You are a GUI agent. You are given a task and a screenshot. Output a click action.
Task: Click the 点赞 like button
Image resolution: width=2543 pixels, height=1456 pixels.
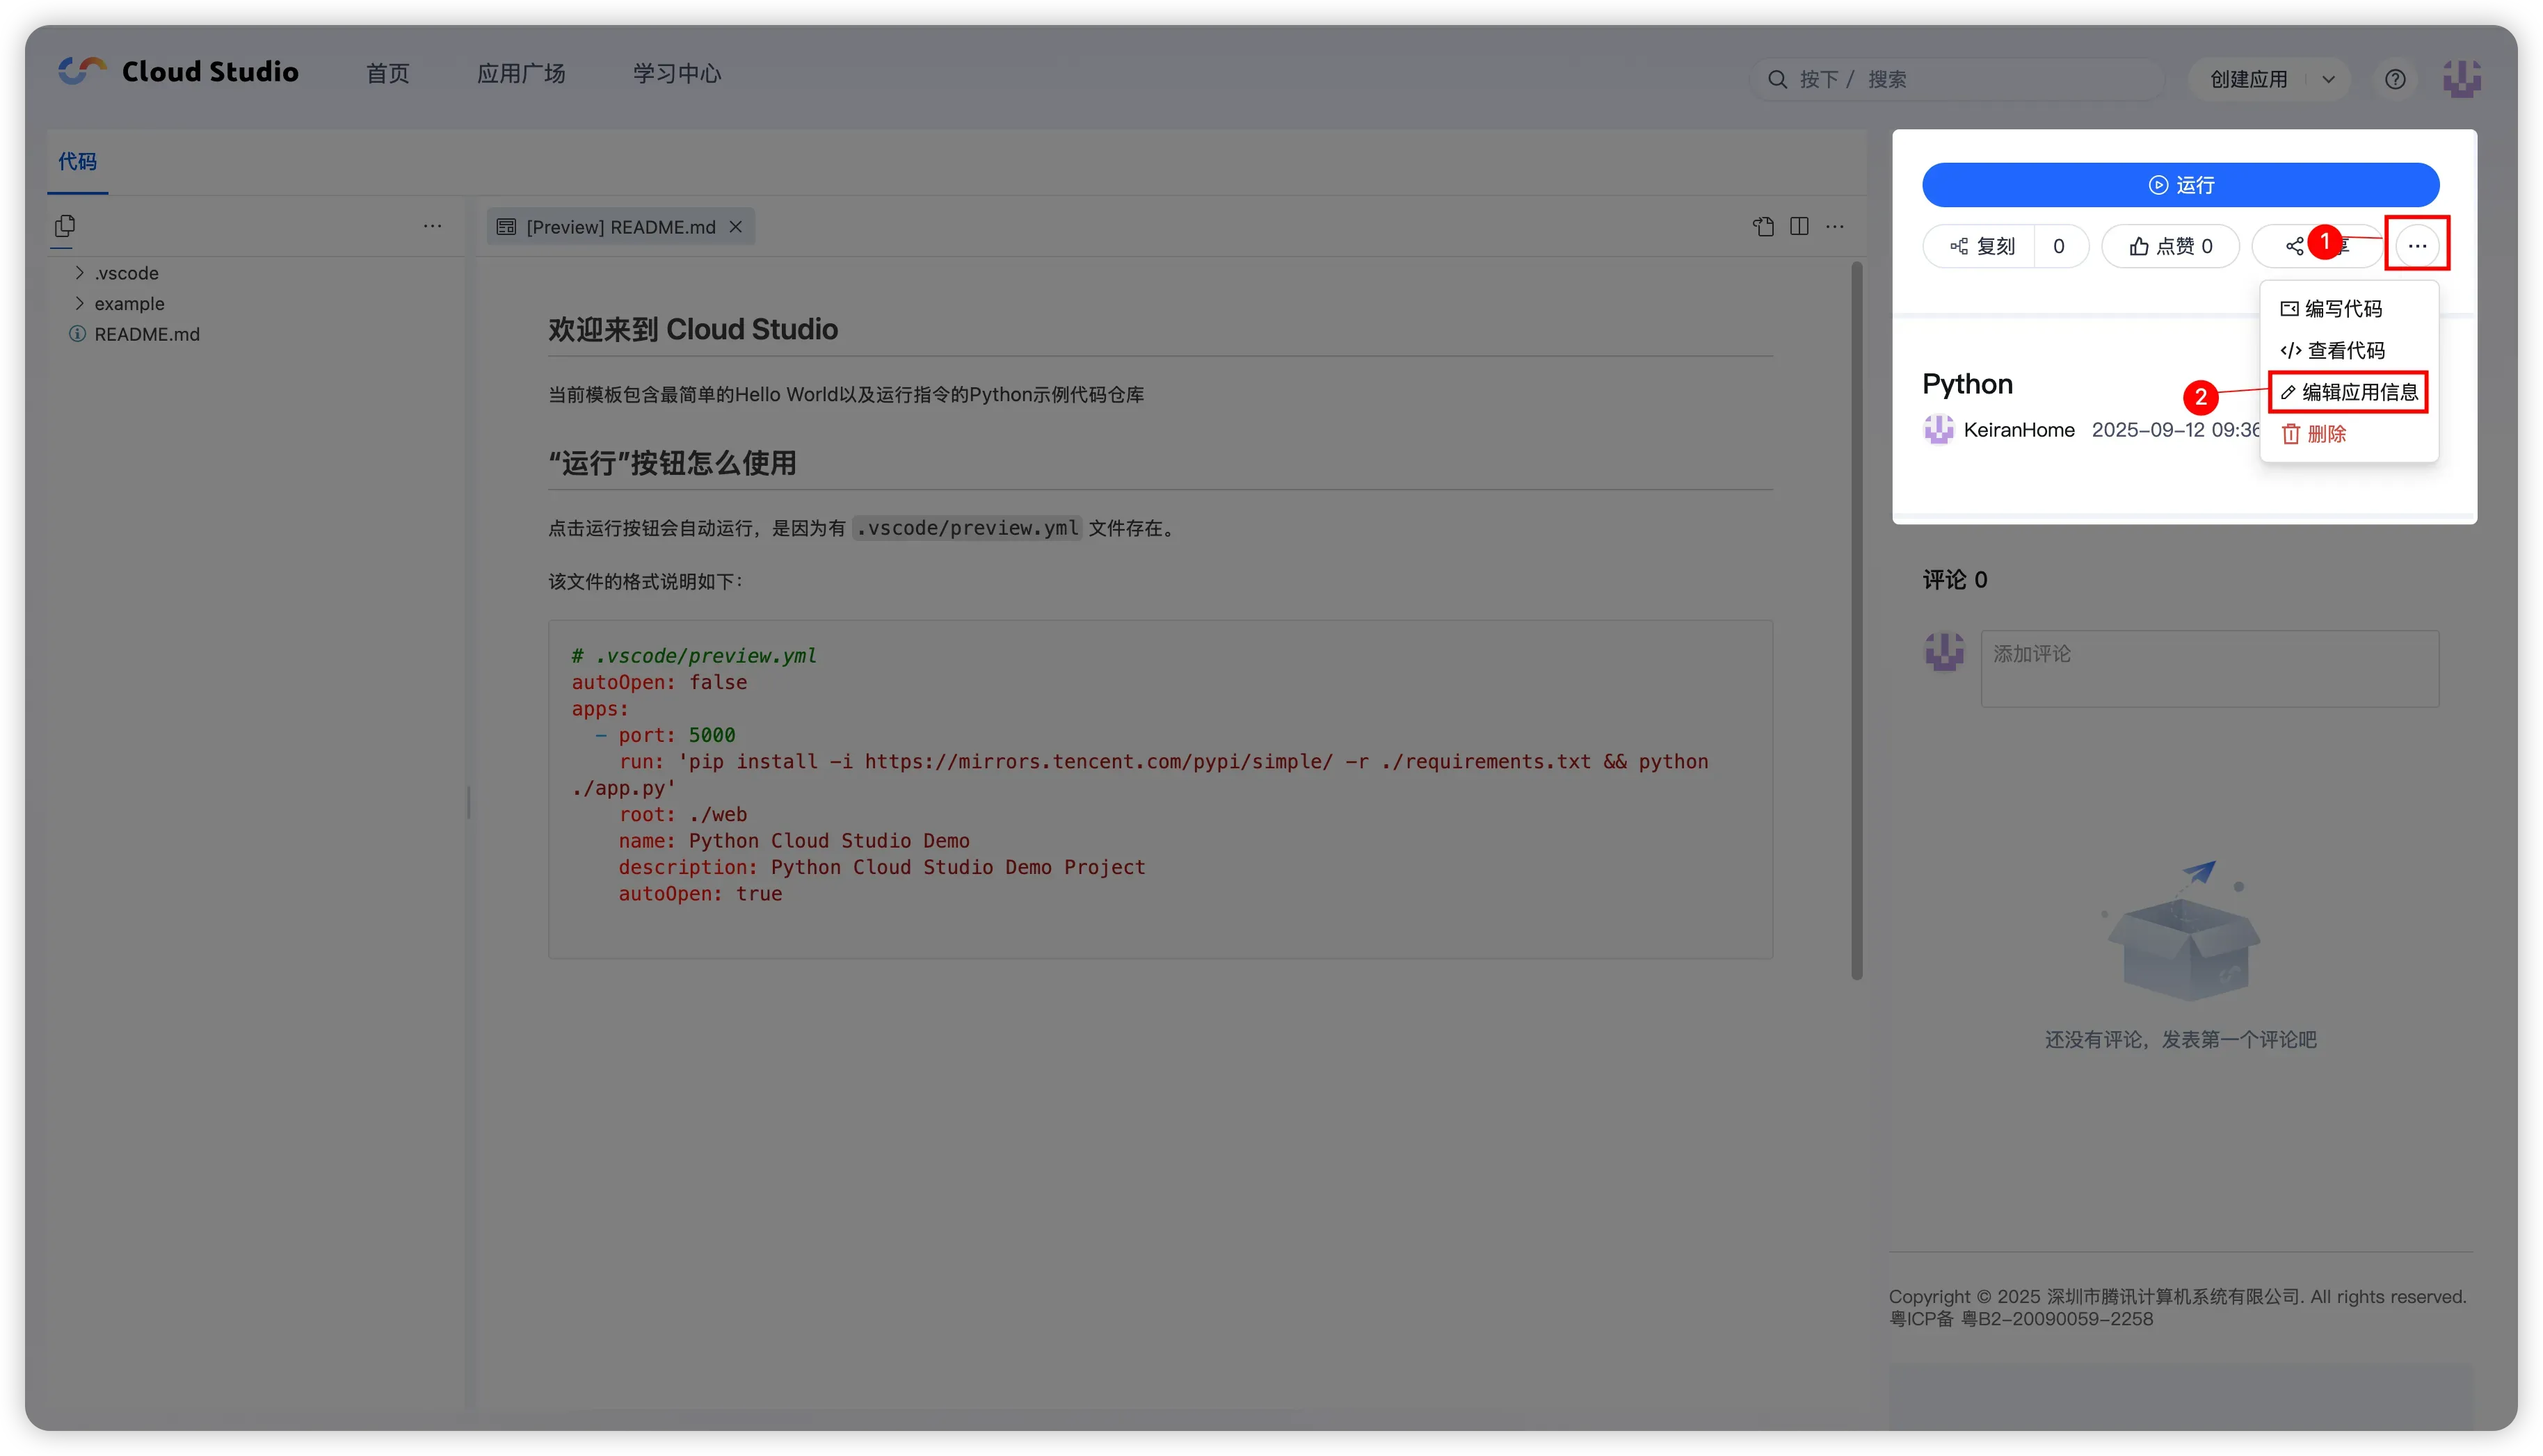point(2170,246)
